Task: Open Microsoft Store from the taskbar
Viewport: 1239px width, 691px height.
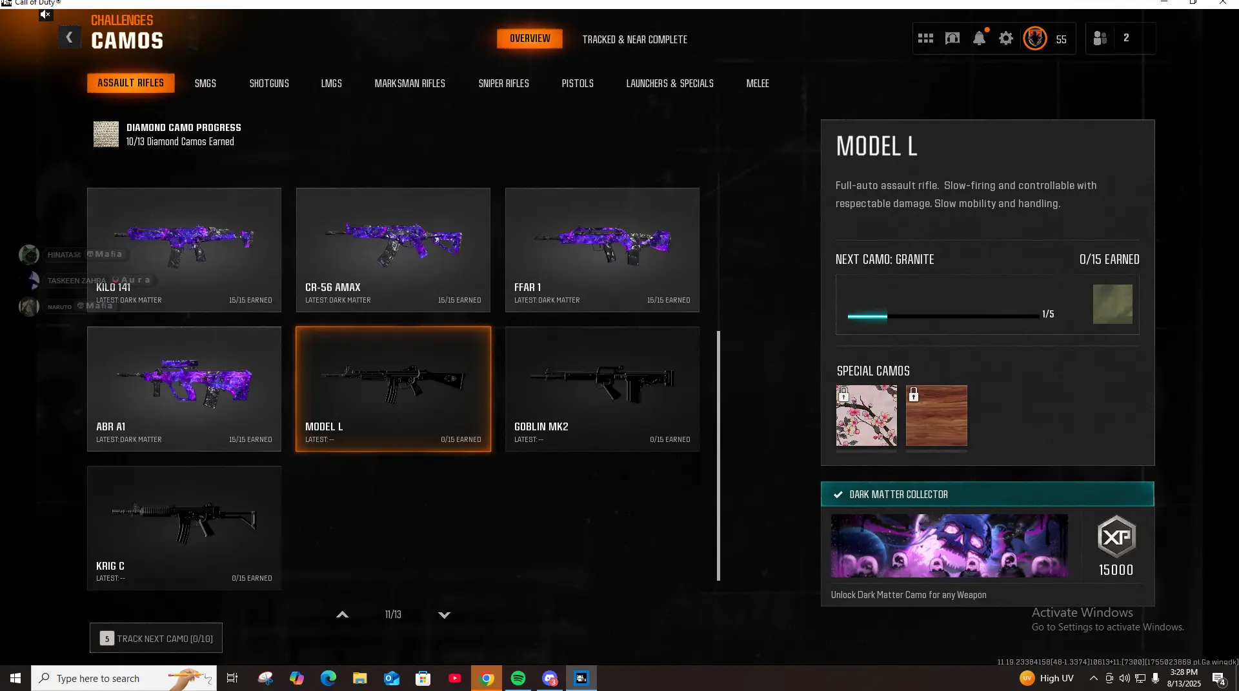Action: click(423, 678)
